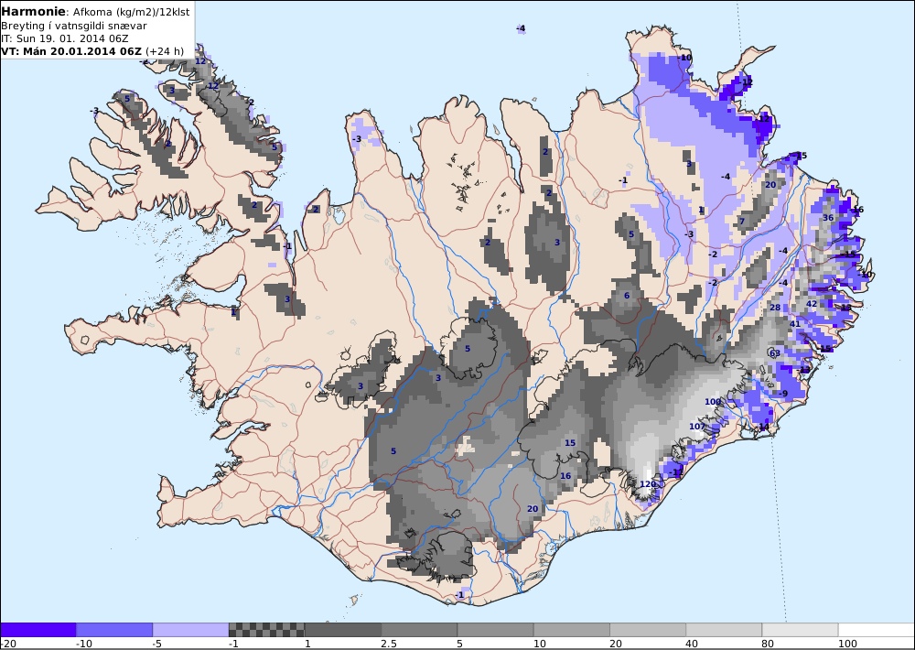Click the medium violet legend swatch (-10 to -5)
915x650 pixels.
click(x=114, y=630)
